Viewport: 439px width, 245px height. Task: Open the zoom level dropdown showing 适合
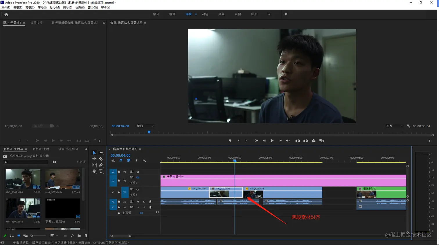click(x=145, y=126)
